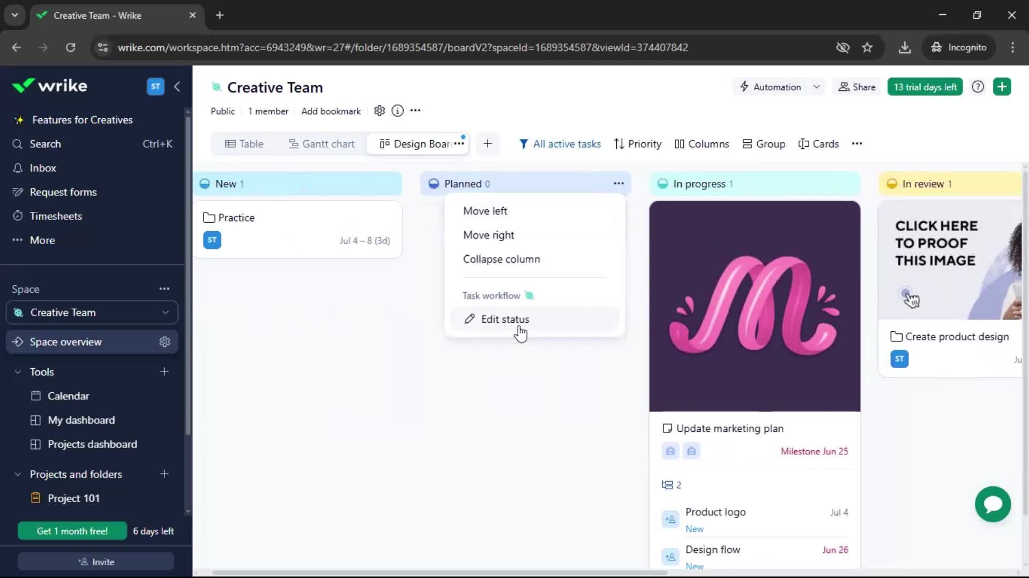This screenshot has height=578, width=1029.
Task: Show Creative Team info icon
Action: pos(398,111)
